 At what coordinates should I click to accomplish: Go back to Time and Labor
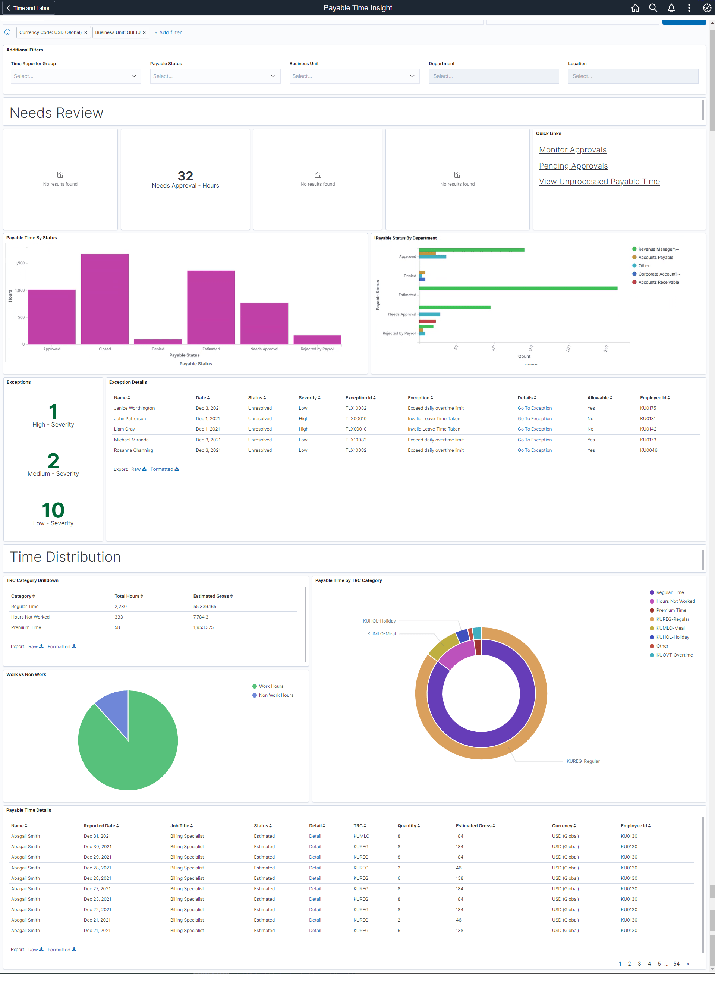click(28, 8)
